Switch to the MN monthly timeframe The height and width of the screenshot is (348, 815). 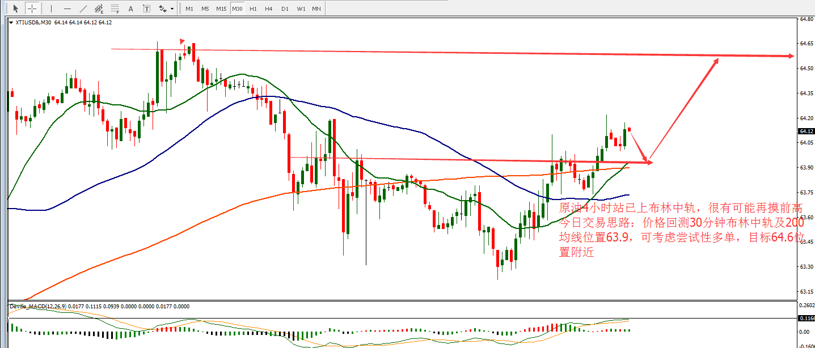coord(316,9)
